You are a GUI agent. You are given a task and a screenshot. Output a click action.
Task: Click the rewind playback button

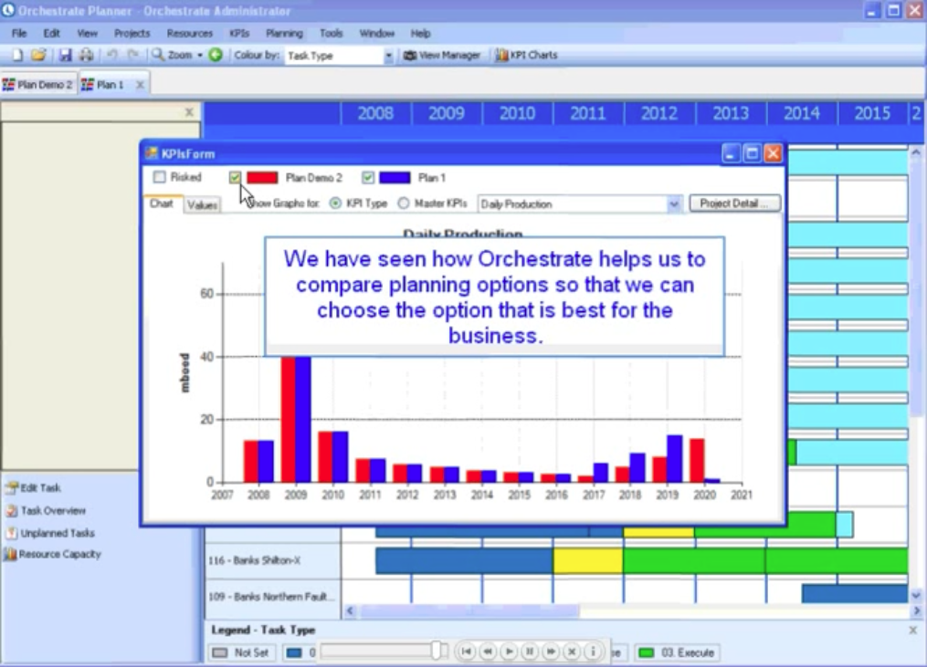(x=488, y=651)
